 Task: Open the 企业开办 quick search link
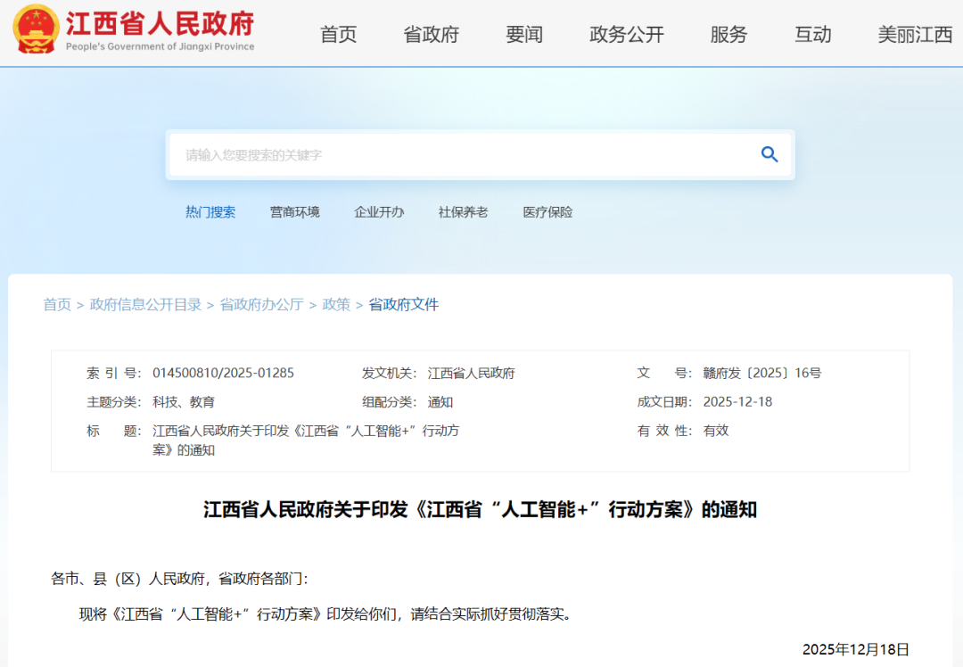tap(379, 212)
